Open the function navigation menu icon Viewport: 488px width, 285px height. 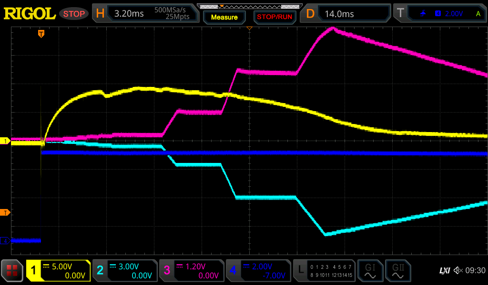tap(12, 271)
